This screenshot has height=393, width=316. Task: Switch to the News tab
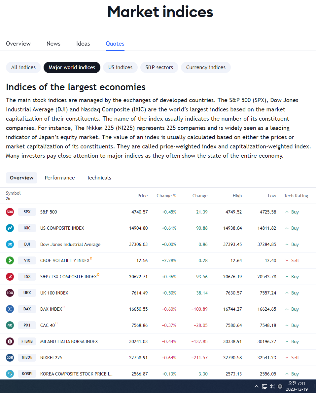(53, 44)
